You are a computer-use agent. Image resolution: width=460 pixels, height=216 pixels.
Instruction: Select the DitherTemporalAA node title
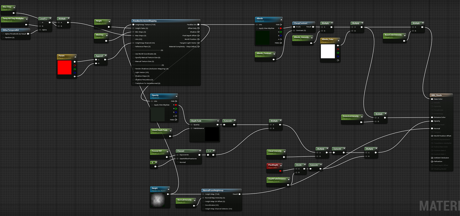(11, 30)
